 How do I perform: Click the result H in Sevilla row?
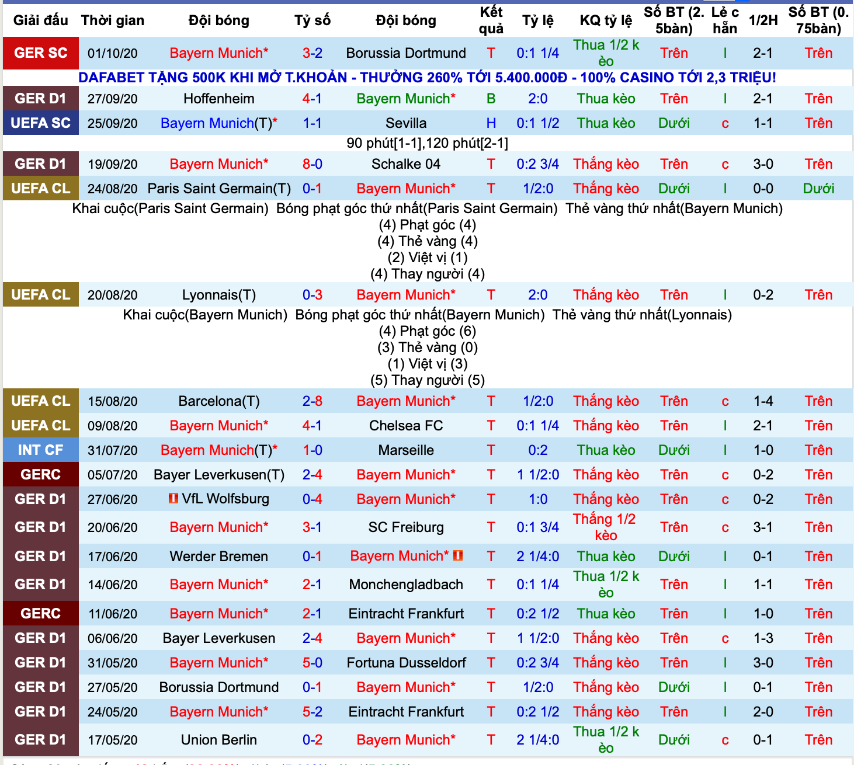(x=491, y=123)
